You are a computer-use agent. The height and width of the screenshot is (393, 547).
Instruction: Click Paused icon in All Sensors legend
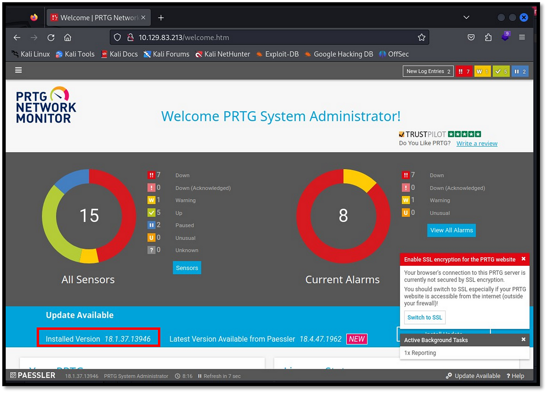[x=151, y=225]
